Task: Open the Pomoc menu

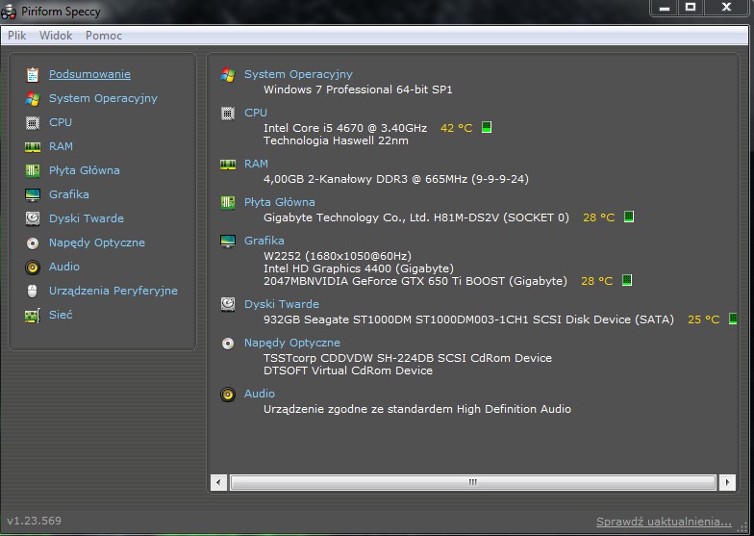Action: click(104, 36)
